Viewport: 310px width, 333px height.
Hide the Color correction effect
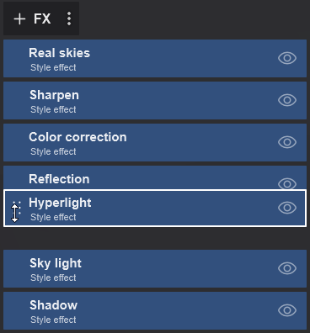pos(287,142)
